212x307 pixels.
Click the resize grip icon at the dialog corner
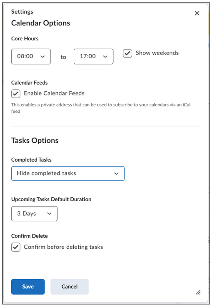tap(198, 292)
